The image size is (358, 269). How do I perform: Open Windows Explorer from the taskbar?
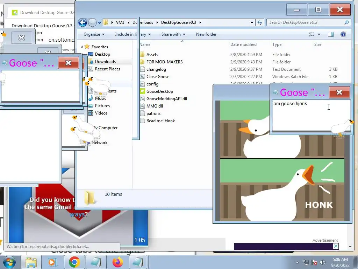[31, 262]
